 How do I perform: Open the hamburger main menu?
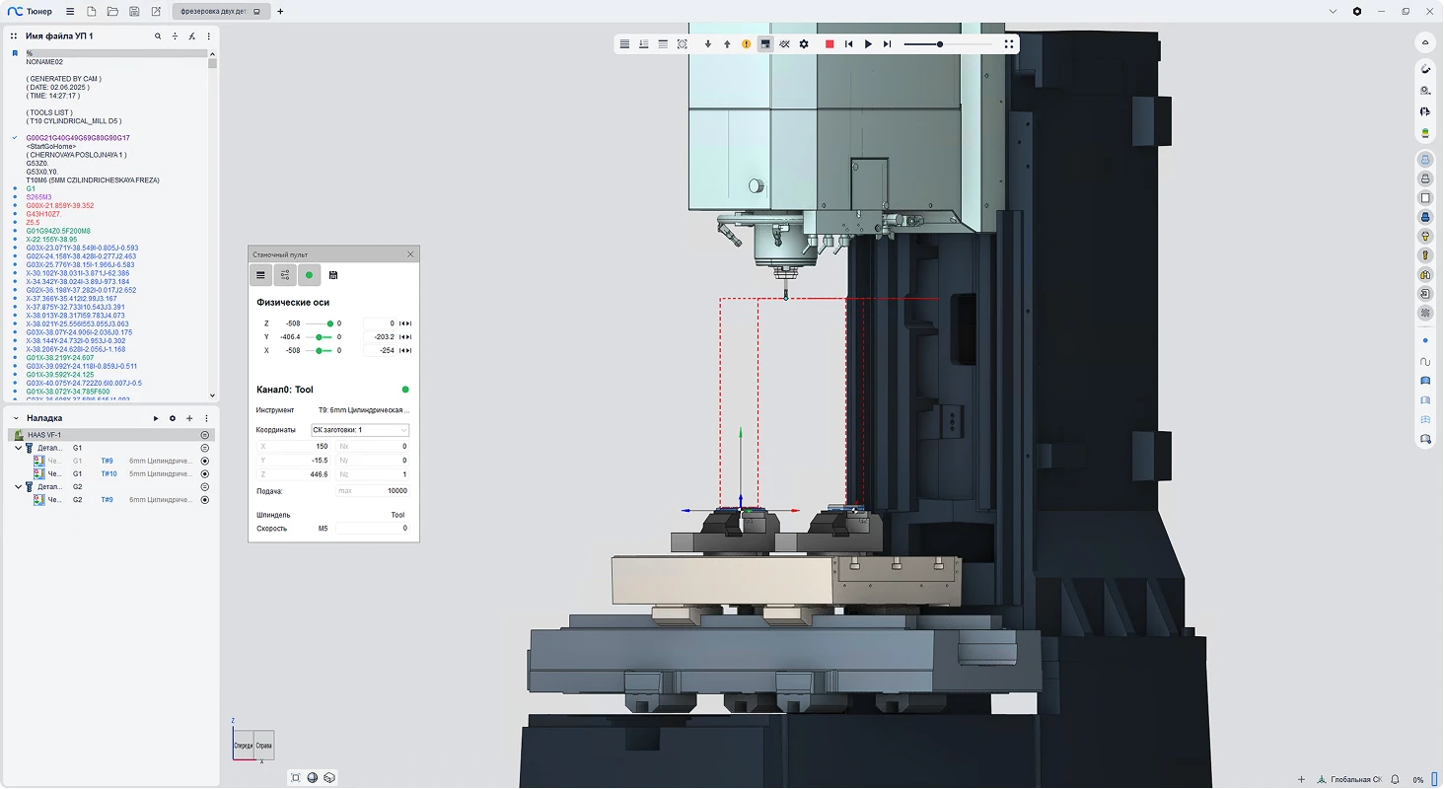pyautogui.click(x=70, y=12)
